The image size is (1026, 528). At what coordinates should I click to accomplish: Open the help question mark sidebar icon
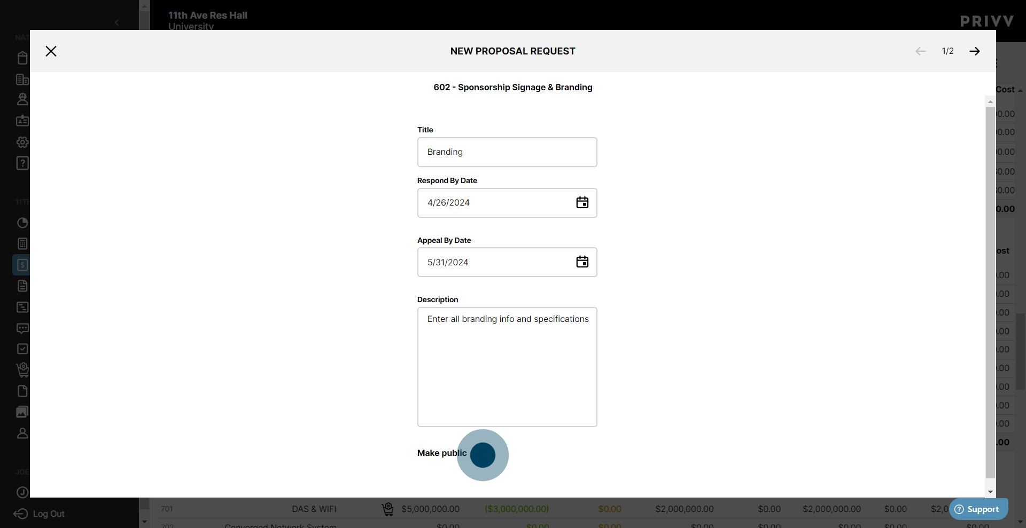22,163
